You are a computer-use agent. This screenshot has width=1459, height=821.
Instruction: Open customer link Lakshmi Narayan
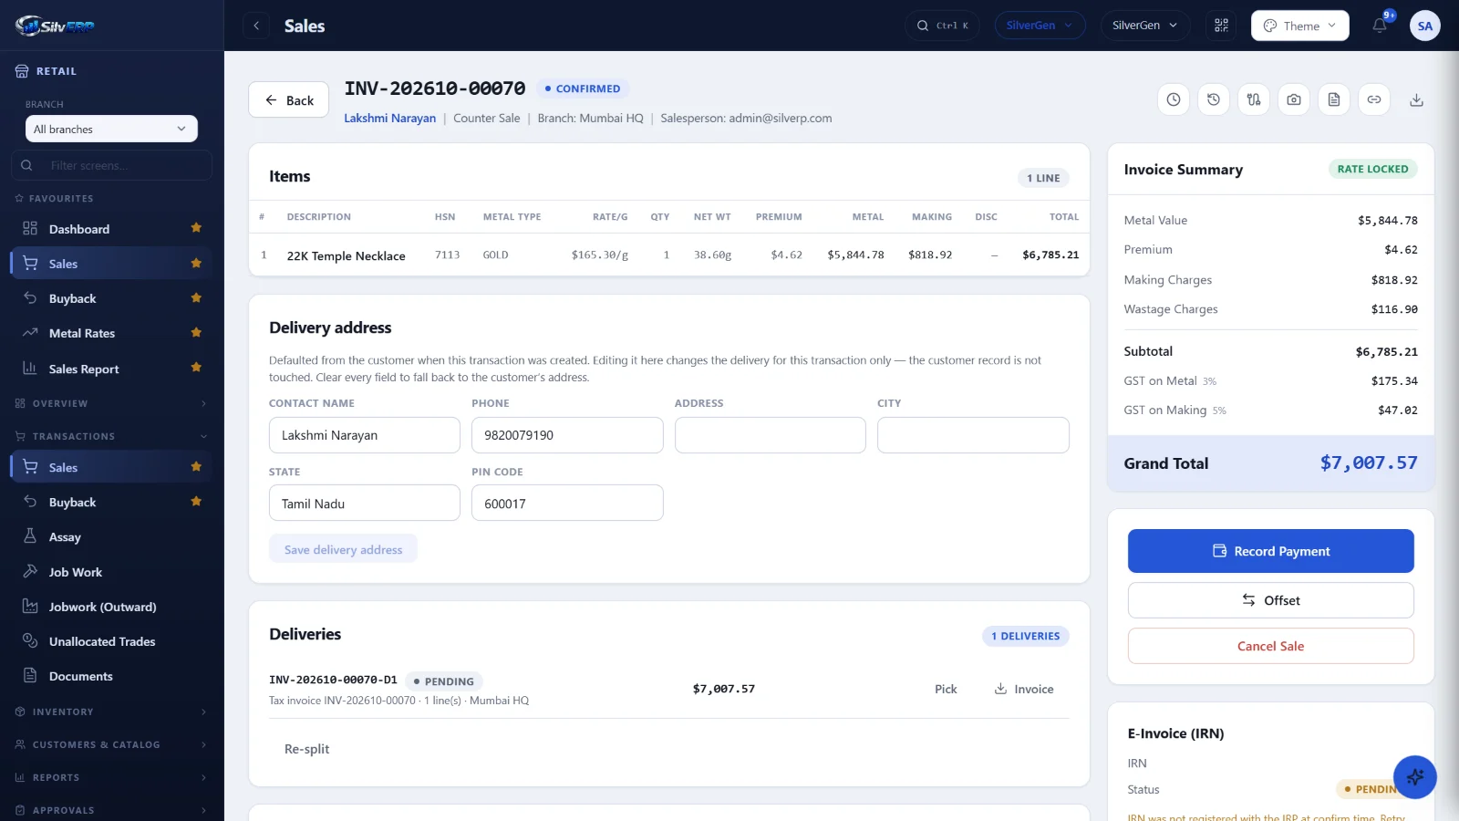coord(389,118)
